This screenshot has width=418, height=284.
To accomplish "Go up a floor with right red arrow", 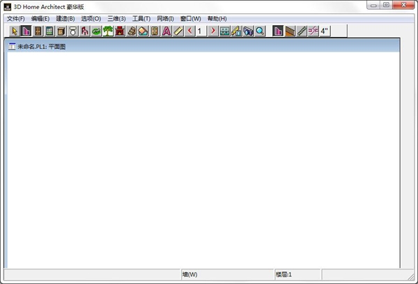I will tap(212, 31).
